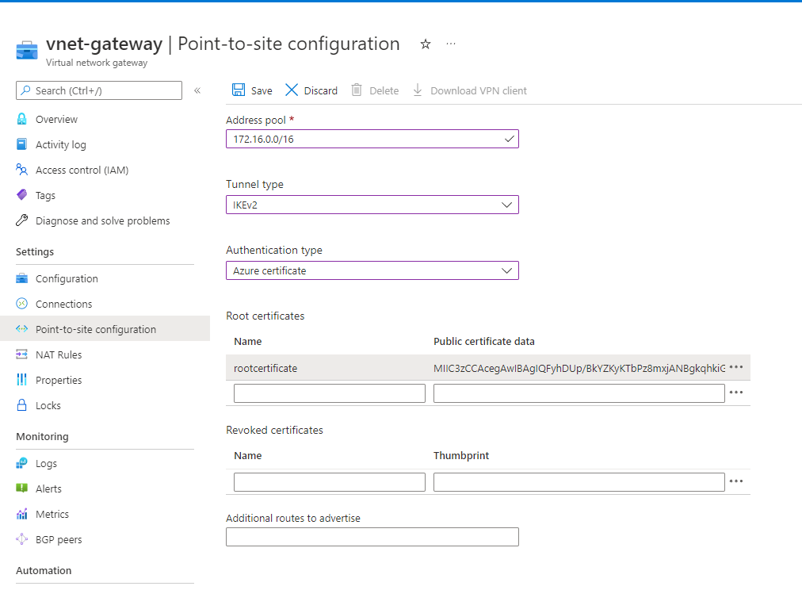Favorite the gateway with the star icon
The height and width of the screenshot is (590, 802).
[x=426, y=44]
